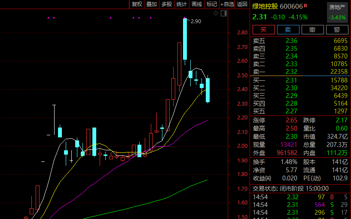Select 多股 multi-stock view
Screen dimensions: 351x219
(x=167, y=4)
